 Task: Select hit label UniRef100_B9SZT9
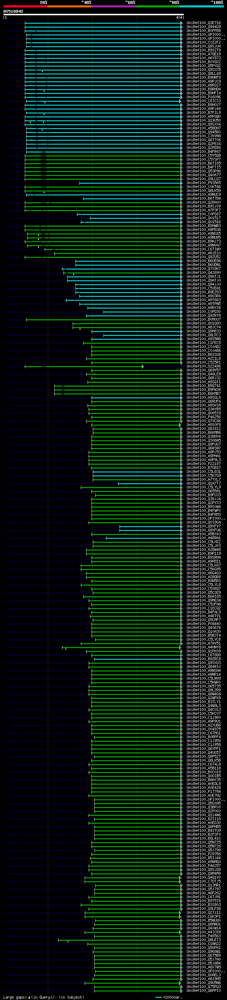(204, 50)
